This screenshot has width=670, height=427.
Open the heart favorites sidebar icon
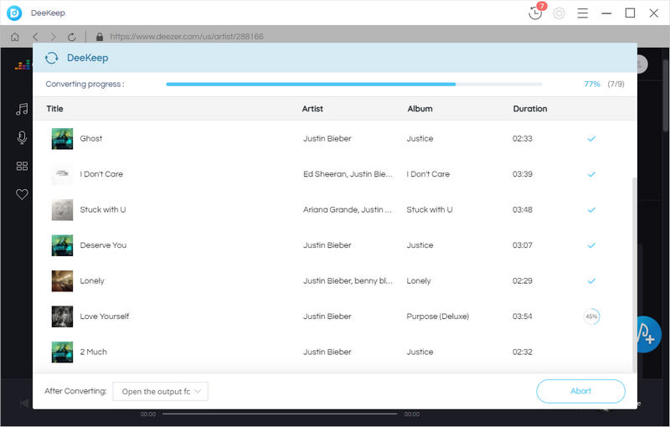(22, 194)
